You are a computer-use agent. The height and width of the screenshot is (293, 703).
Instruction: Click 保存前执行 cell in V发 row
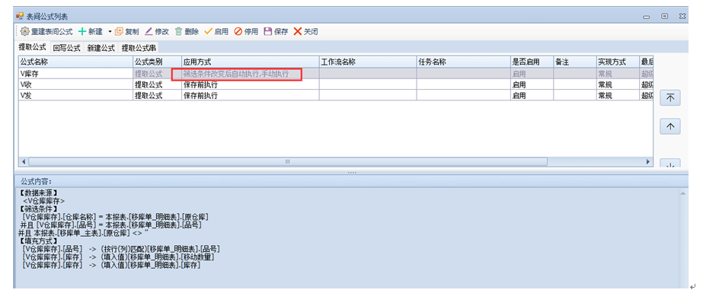(250, 95)
